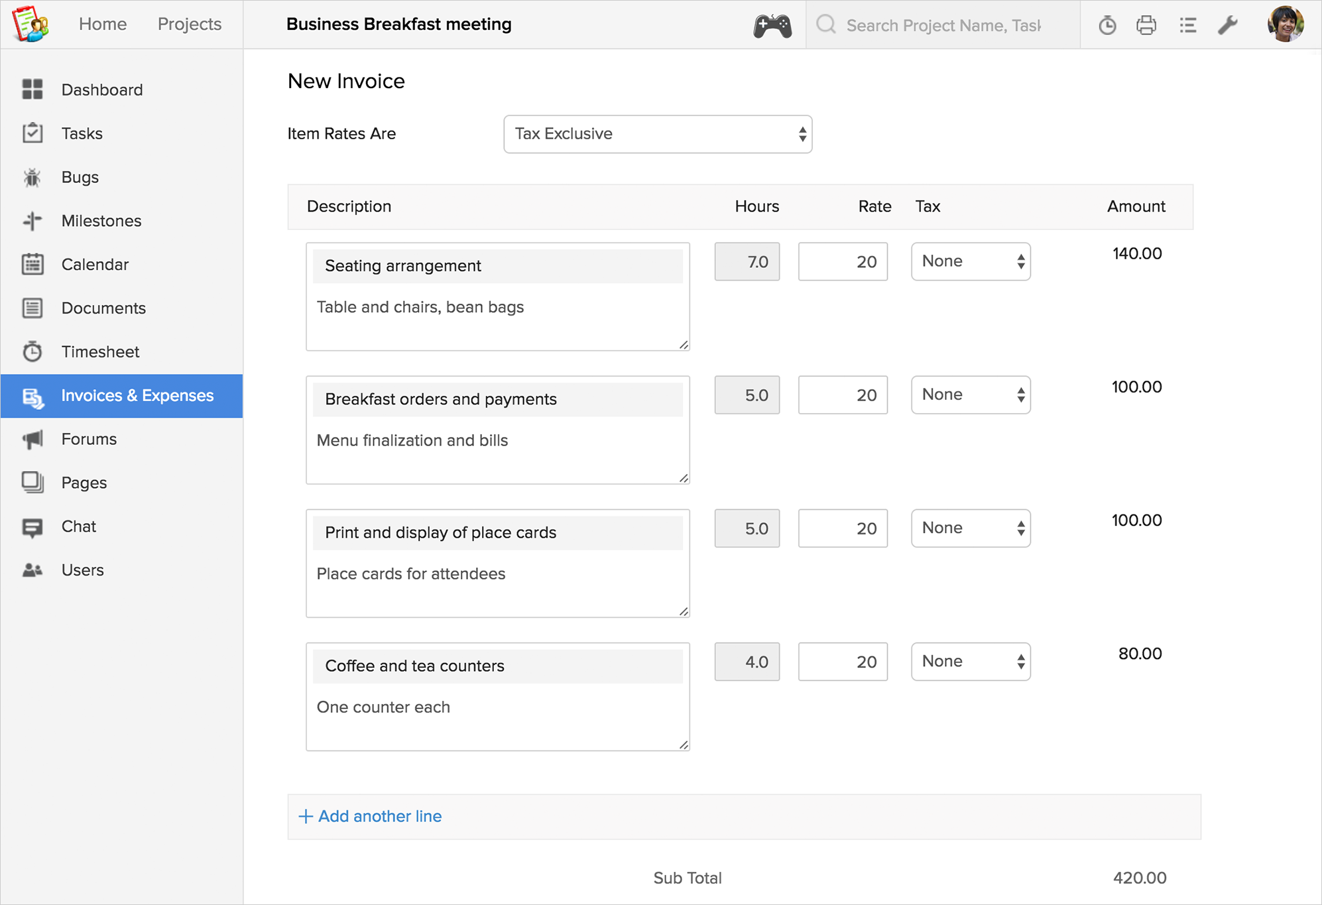
Task: Open Tax dropdown for Seating arrangement
Action: (x=970, y=261)
